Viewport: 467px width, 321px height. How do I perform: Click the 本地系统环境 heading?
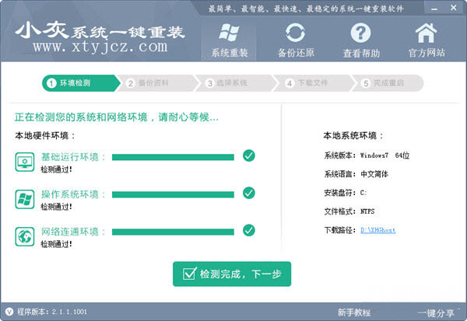click(x=353, y=136)
